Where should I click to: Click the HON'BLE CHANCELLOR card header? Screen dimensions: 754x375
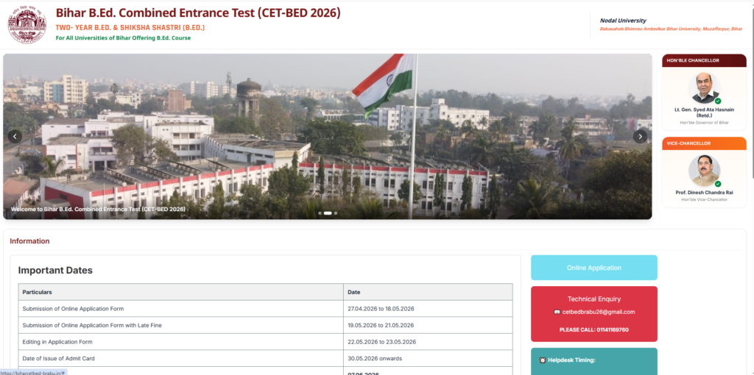(x=704, y=60)
